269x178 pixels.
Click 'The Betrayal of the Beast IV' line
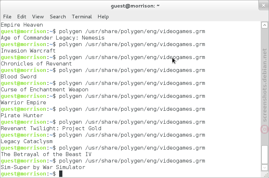[x=46, y=154]
